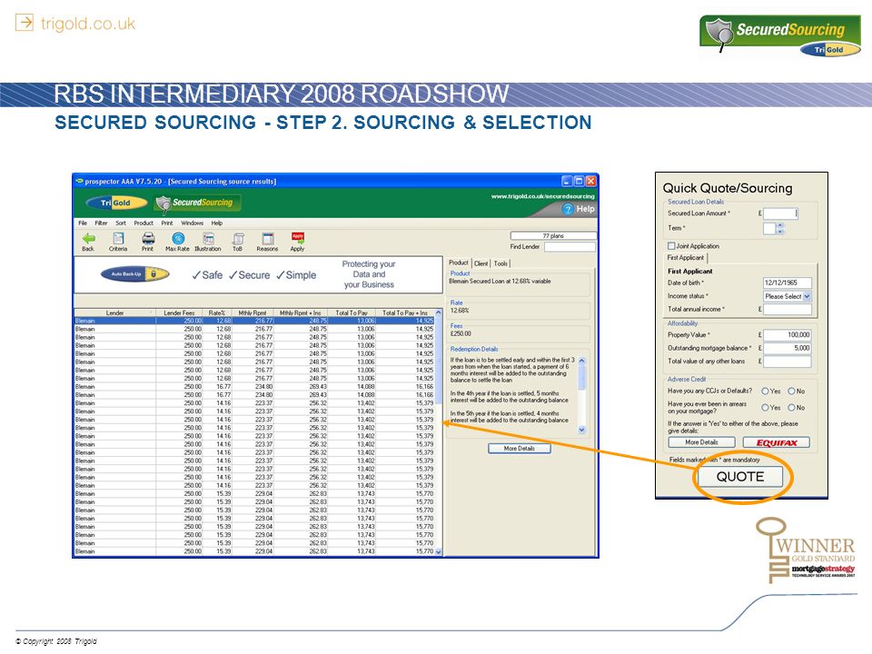The width and height of the screenshot is (872, 654).
Task: Click the Date of birth field
Action: click(x=787, y=282)
